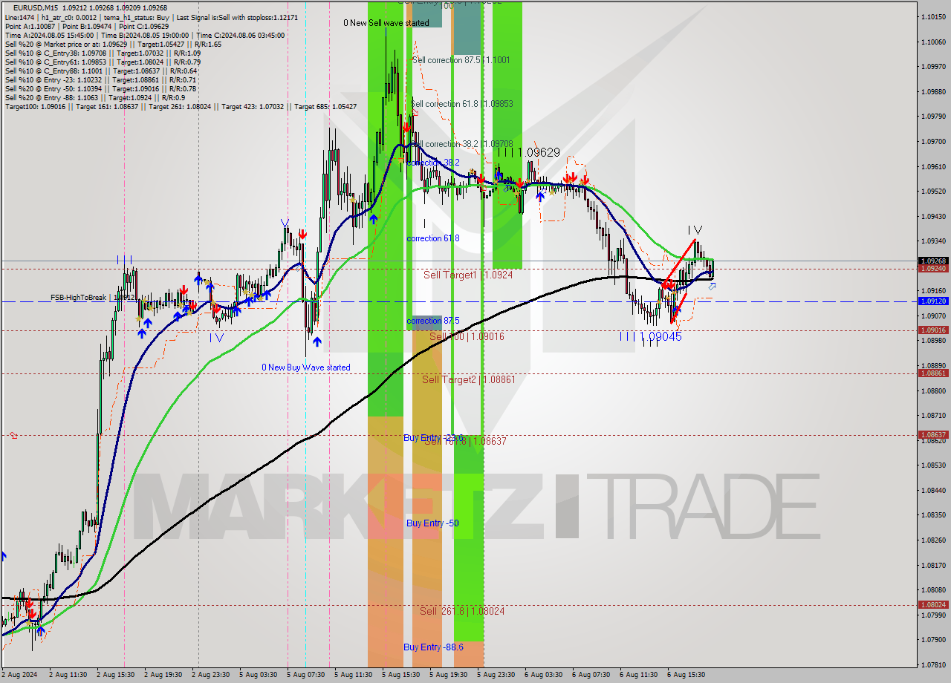Click the 'Sell correction 87.5 | 1.1001' label
Viewport: 951px width, 683px height.
(x=461, y=59)
